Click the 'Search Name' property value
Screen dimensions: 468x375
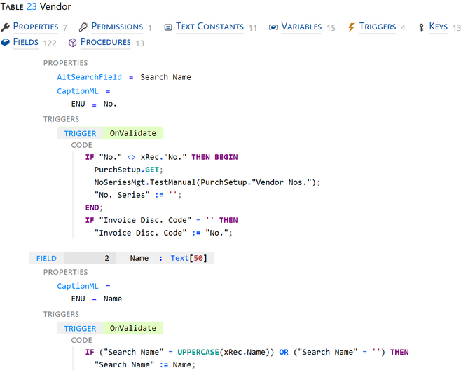click(165, 77)
